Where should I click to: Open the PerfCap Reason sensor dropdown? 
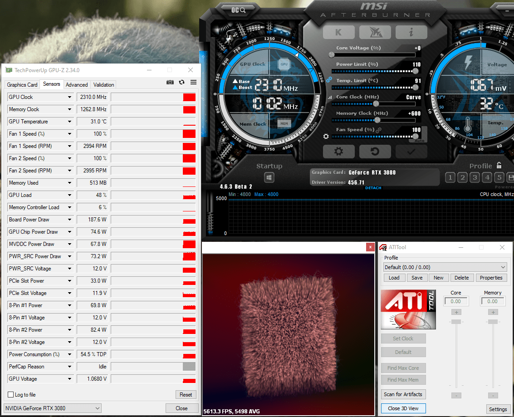pos(69,367)
